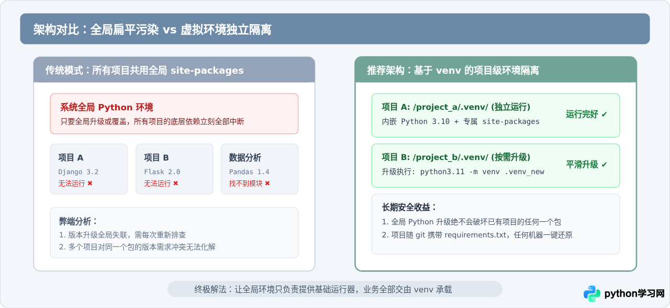Image resolution: width=670 pixels, height=308 pixels.
Task: Click the line 只要全局升级或覆盖,所有项目的底层依赖立刻全部中断
Action: point(152,121)
